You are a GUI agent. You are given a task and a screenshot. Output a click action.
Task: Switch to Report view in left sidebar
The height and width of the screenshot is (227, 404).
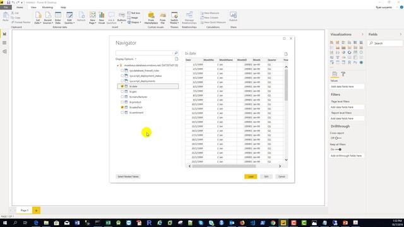tap(4, 34)
